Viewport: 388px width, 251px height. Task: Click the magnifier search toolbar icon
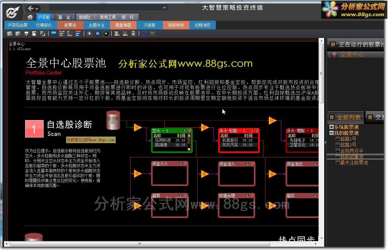tap(117, 34)
